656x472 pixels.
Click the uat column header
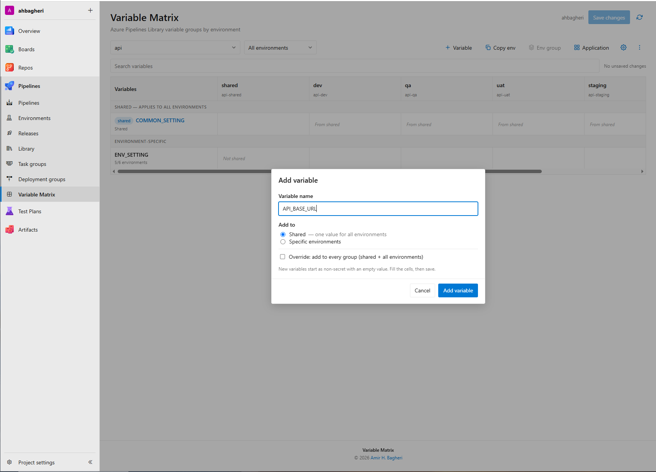point(538,89)
